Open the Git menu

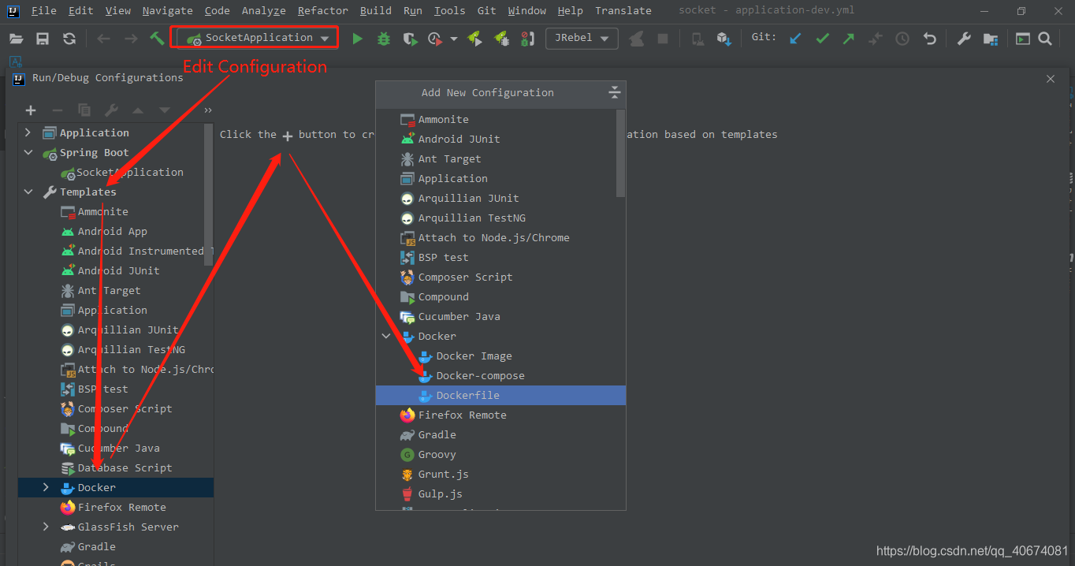point(486,10)
